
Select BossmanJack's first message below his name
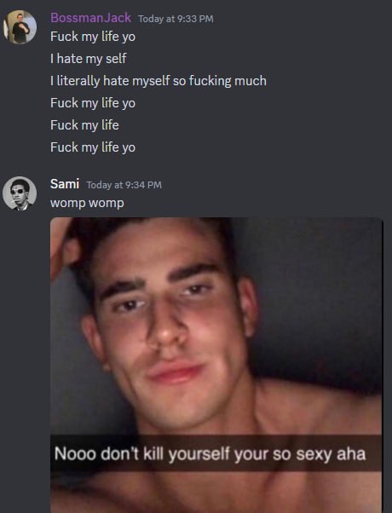(x=93, y=37)
